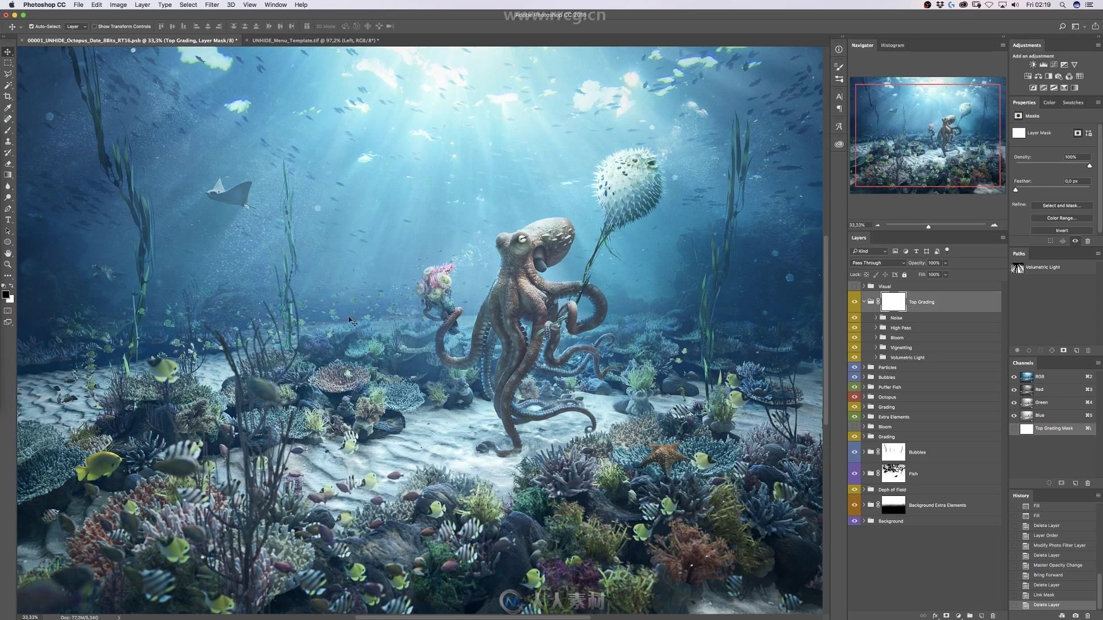
Task: Click the Invert mask button
Action: pyautogui.click(x=1062, y=231)
